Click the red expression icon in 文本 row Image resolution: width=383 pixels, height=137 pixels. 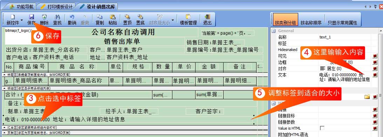tap(375, 75)
